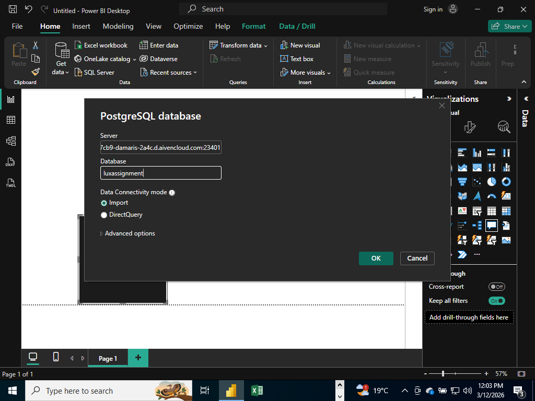Click the Sign in link
The height and width of the screenshot is (401, 535).
point(433,9)
